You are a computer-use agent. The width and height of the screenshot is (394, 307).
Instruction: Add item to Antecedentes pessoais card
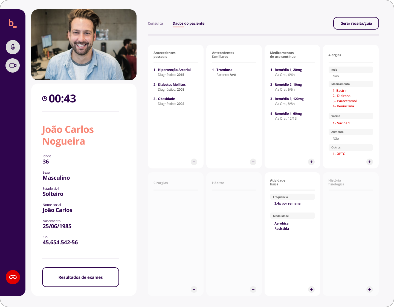coord(194,162)
